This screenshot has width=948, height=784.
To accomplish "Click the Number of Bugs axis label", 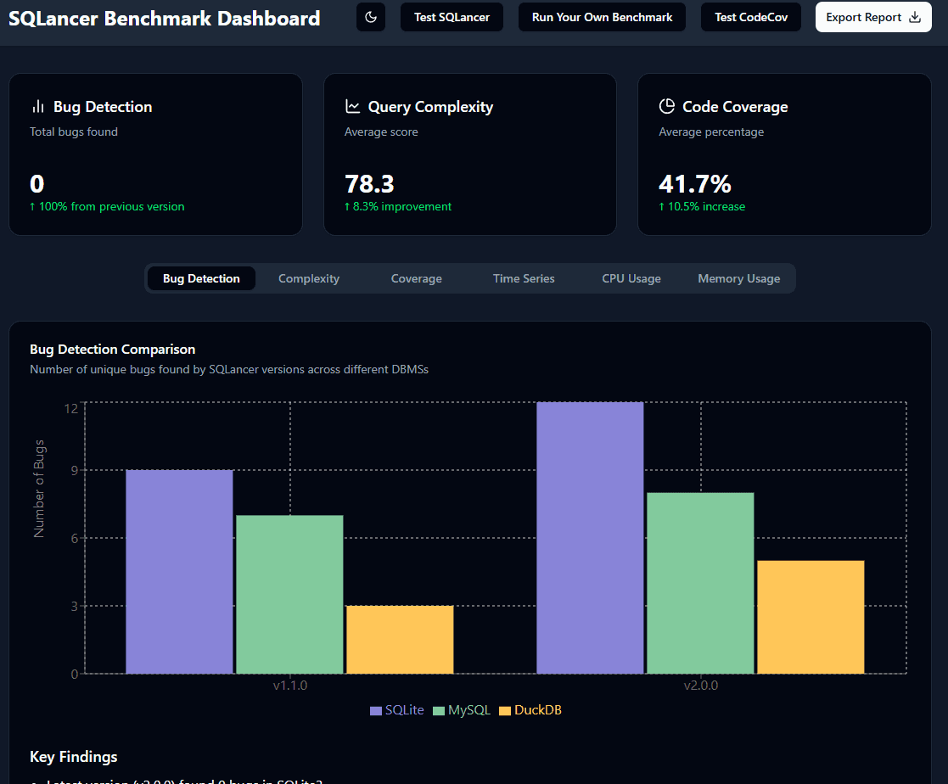I will coord(39,489).
